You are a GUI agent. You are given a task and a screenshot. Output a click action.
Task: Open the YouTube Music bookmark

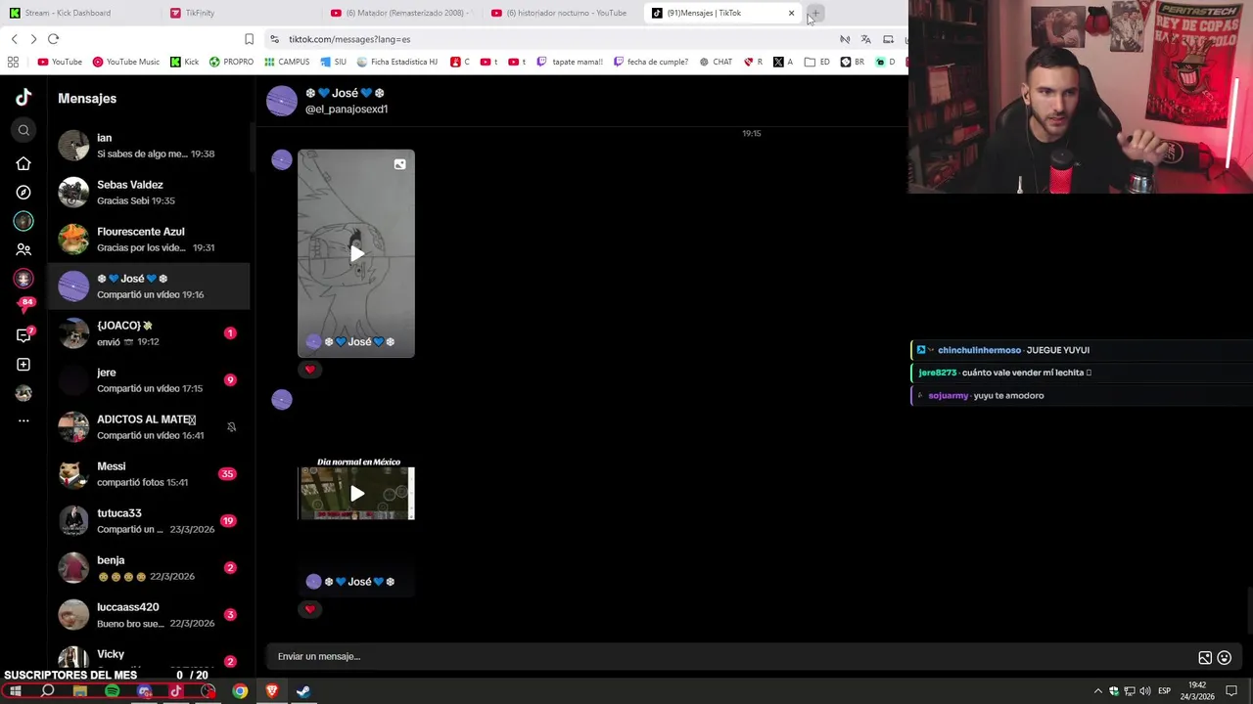[126, 62]
